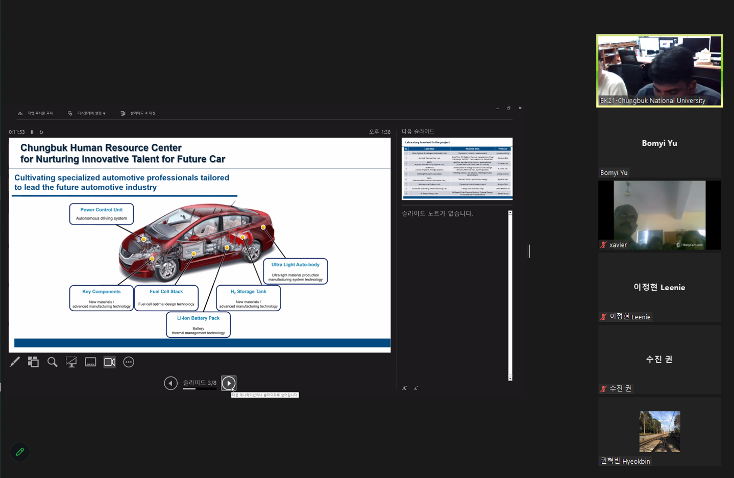Activate the zoom into slide magnifier
The height and width of the screenshot is (478, 734).
click(x=52, y=362)
